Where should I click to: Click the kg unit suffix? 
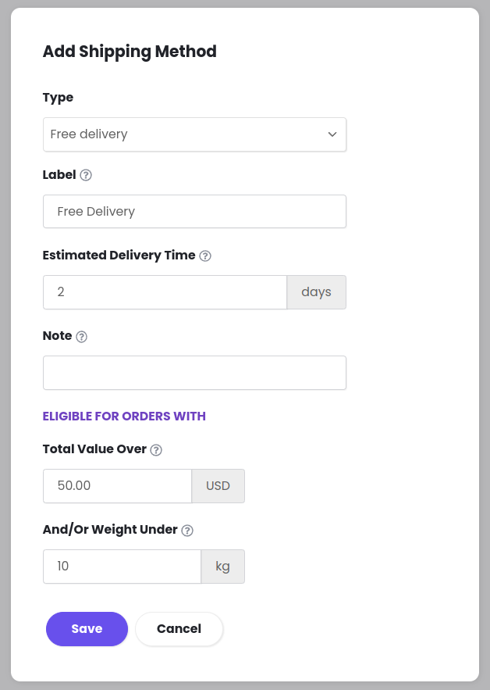tap(223, 567)
